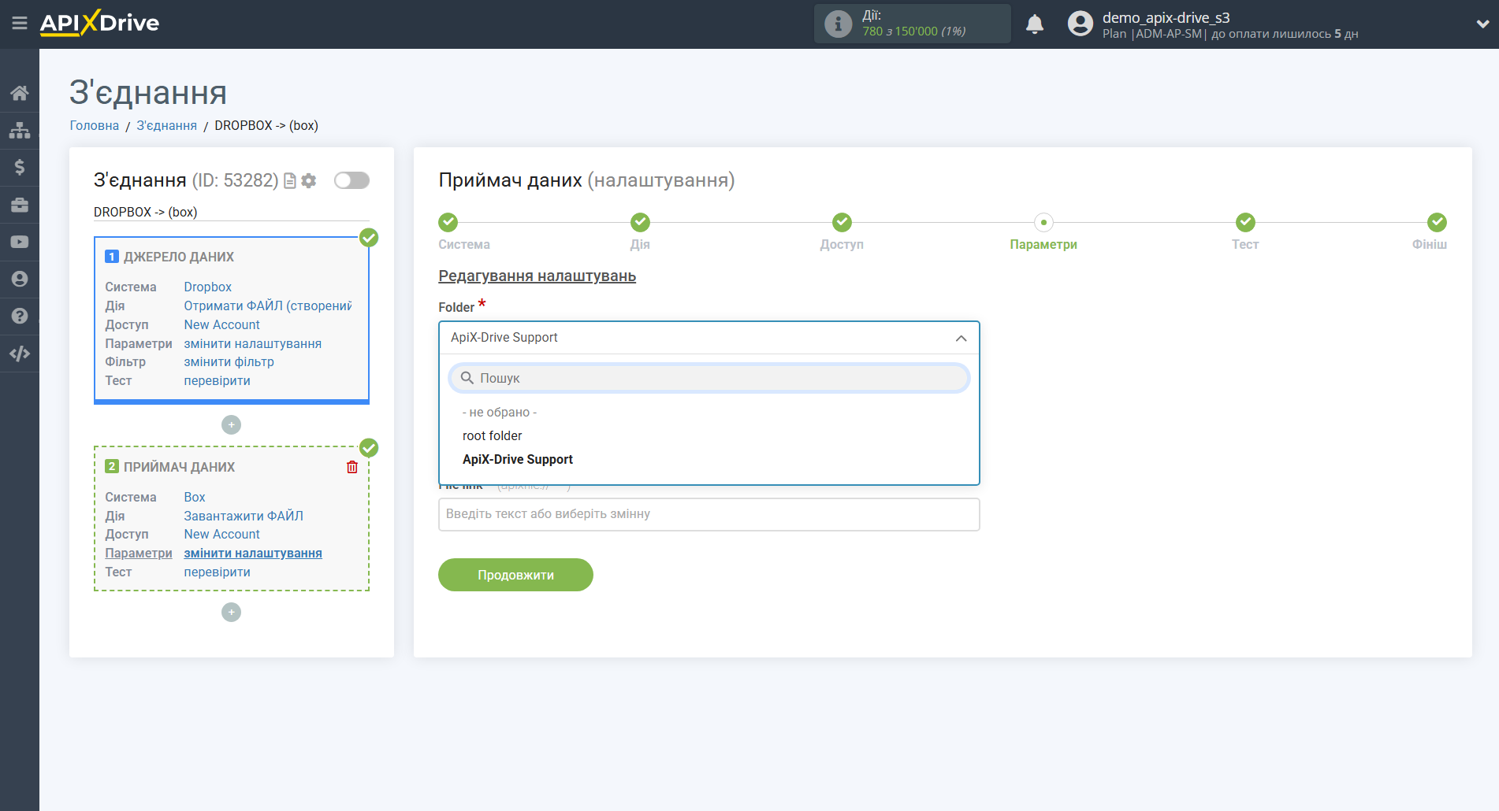Select 'root folder' from the dropdown list
The height and width of the screenshot is (811, 1499).
(492, 436)
